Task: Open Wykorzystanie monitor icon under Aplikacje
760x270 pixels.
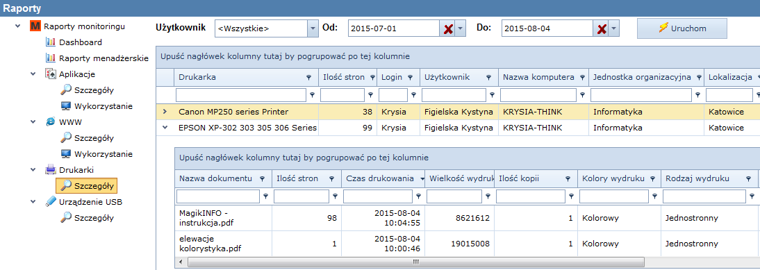Action: point(66,106)
